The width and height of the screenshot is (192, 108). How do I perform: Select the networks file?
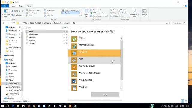32,37
